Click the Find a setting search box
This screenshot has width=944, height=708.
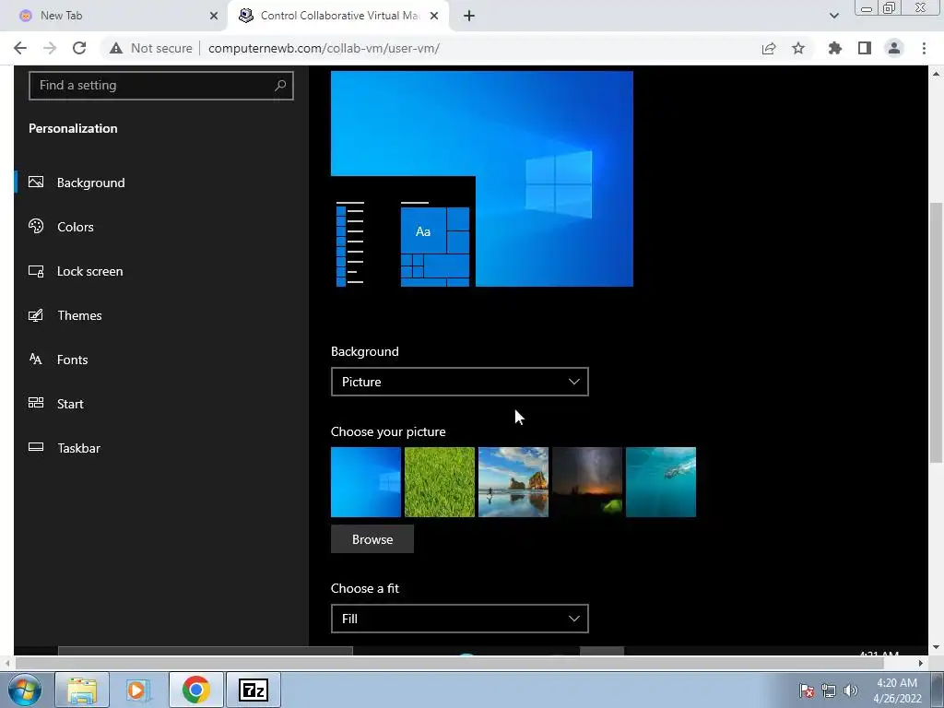(x=160, y=86)
